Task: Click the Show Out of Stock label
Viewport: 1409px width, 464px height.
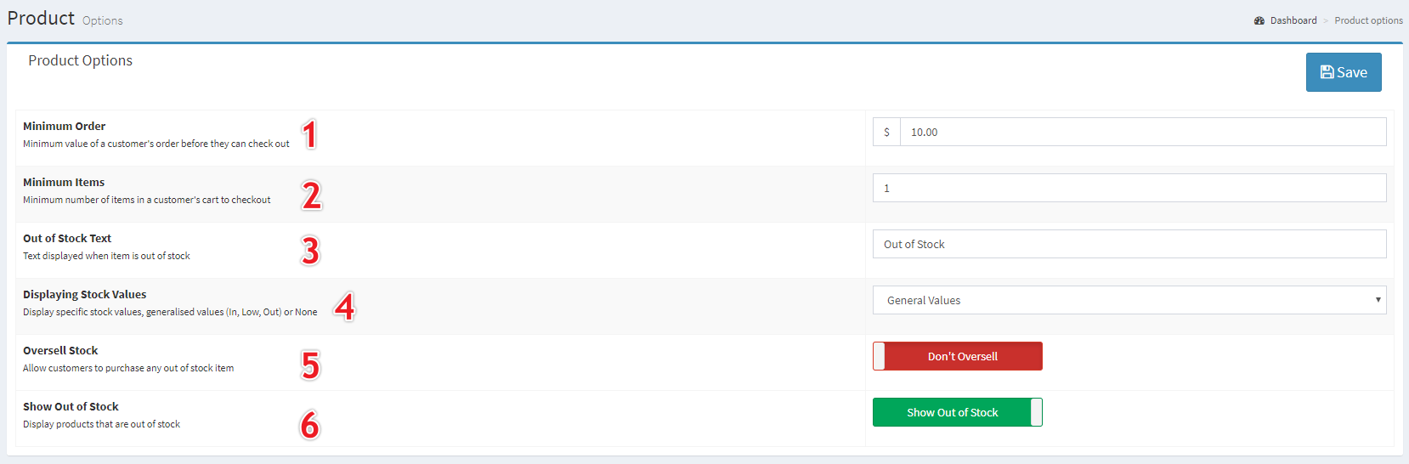Action: point(71,406)
